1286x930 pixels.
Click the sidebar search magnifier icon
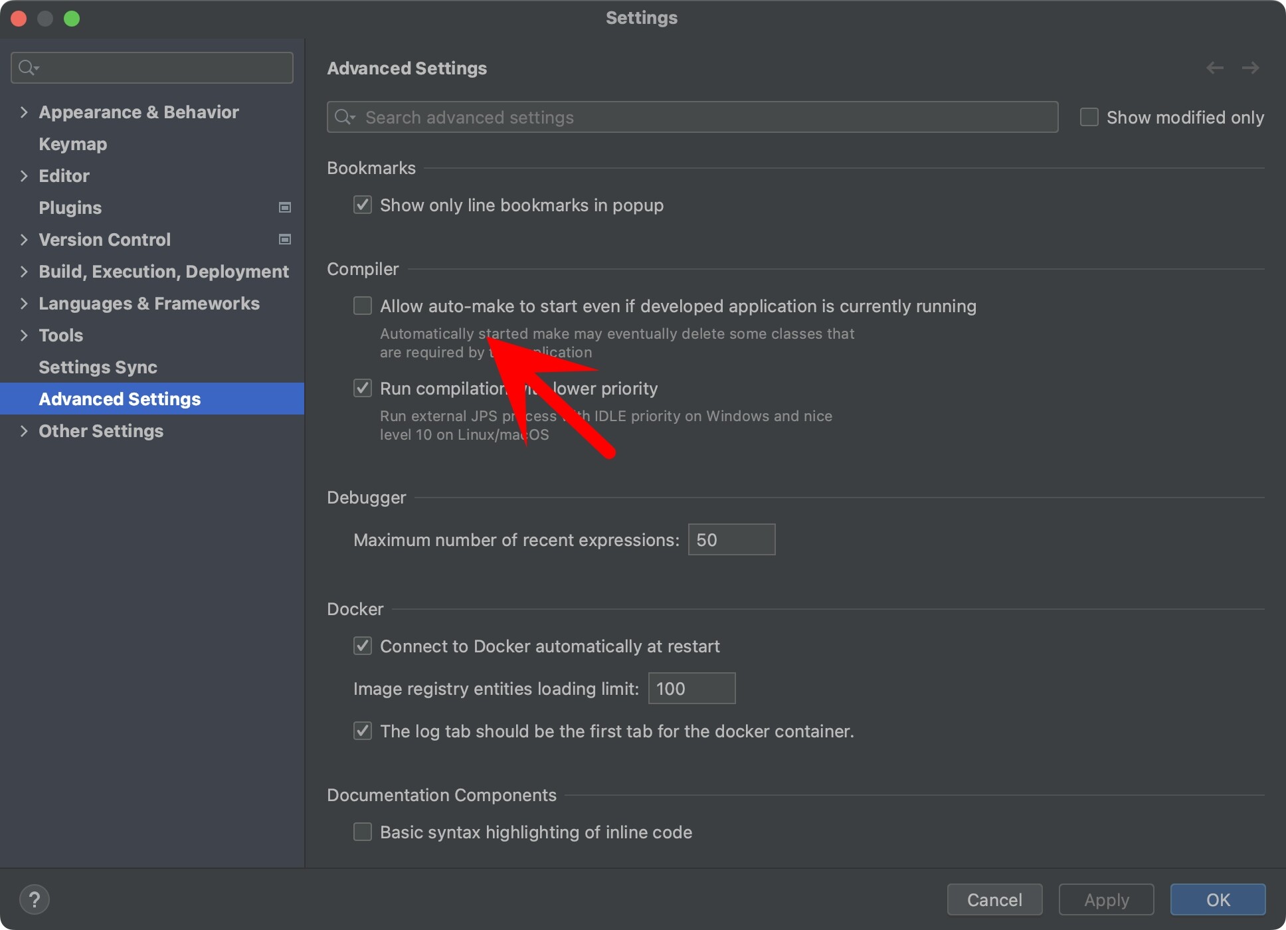pyautogui.click(x=27, y=67)
